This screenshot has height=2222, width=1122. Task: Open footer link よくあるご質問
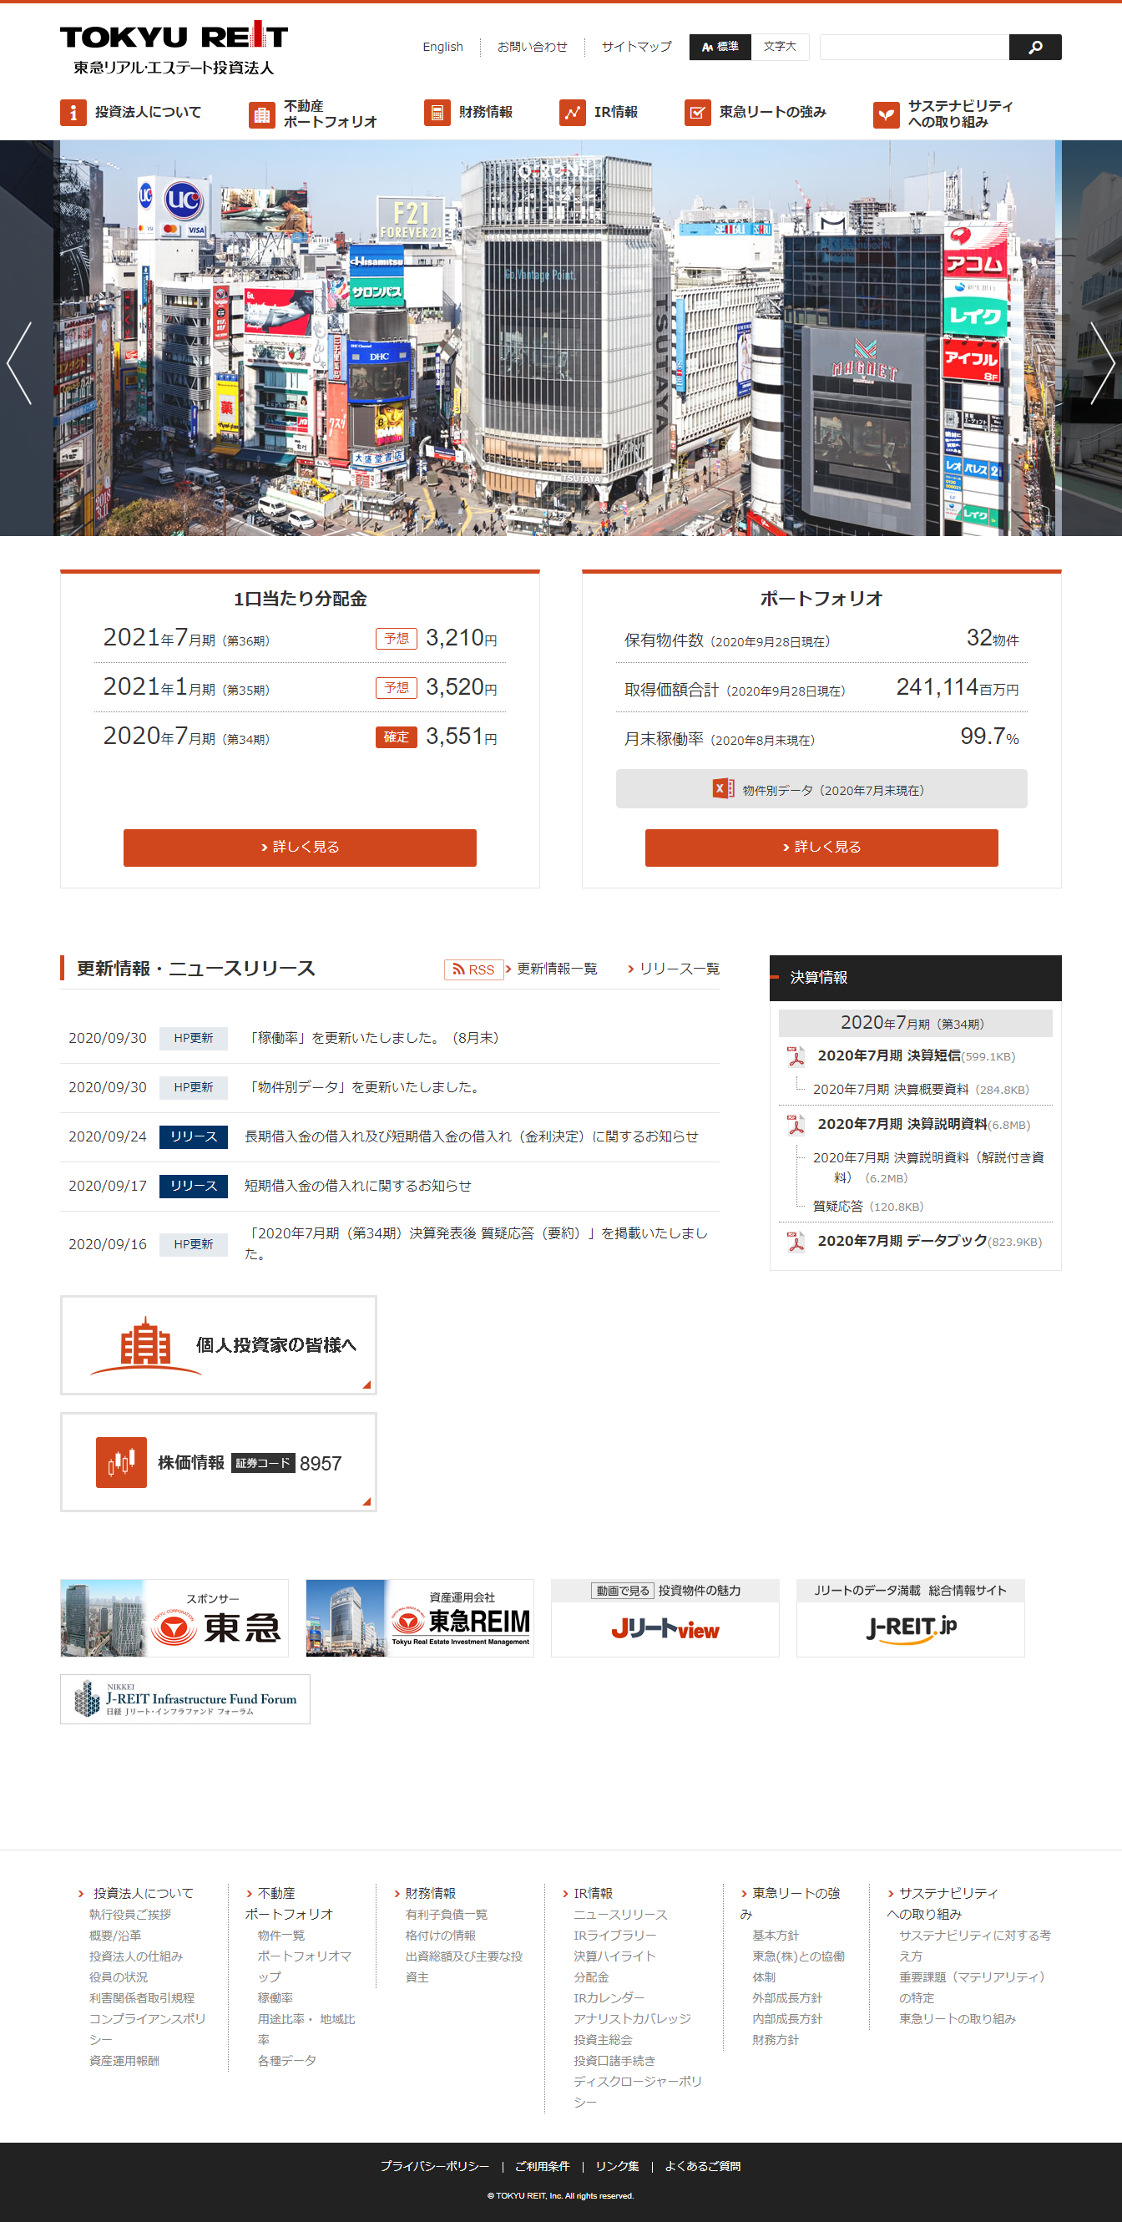click(x=702, y=2166)
